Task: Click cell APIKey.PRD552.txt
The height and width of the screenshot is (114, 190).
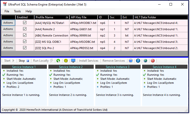Action: 83,48
